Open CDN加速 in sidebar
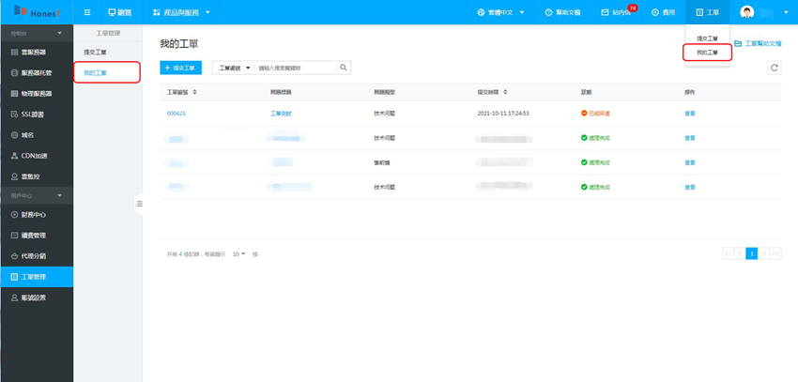798x382 pixels. pyautogui.click(x=37, y=156)
